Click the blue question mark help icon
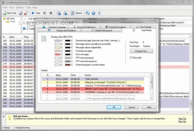The image size is (194, 131). (93, 13)
